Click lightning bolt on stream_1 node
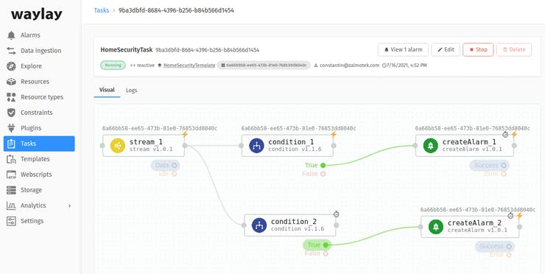545x274 pixels. click(x=185, y=134)
